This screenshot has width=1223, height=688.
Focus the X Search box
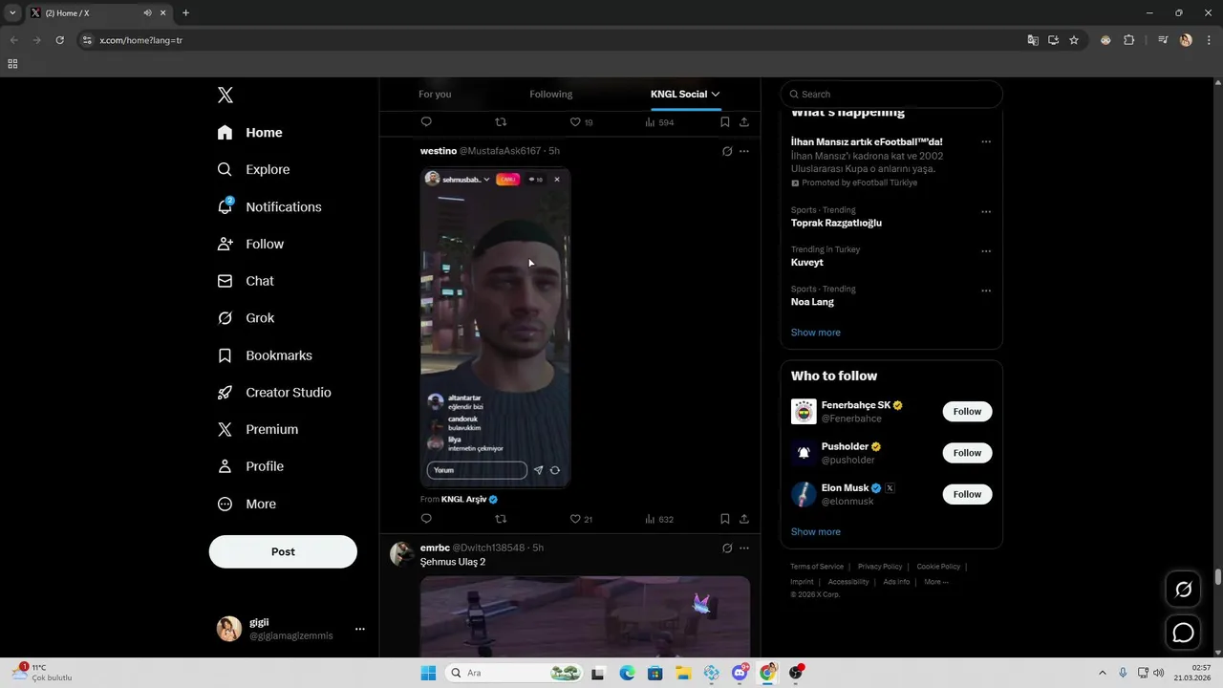(x=891, y=94)
